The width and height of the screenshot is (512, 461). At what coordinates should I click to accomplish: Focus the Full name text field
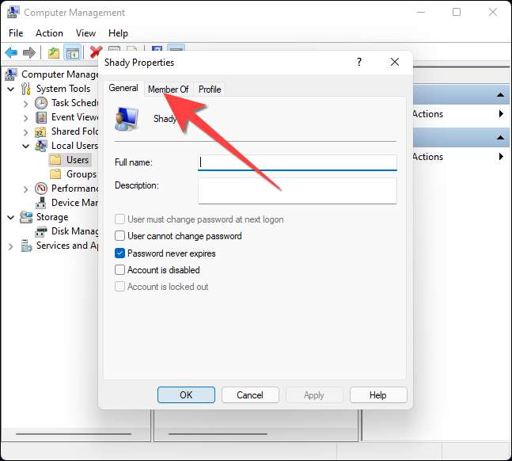point(298,162)
